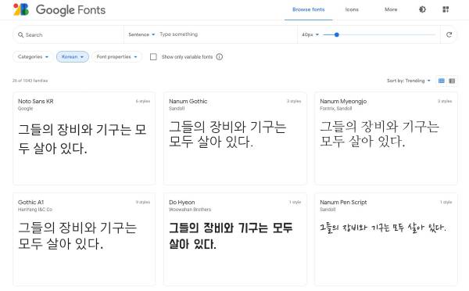Click Woowahan Brothers designer name

[x=190, y=210]
